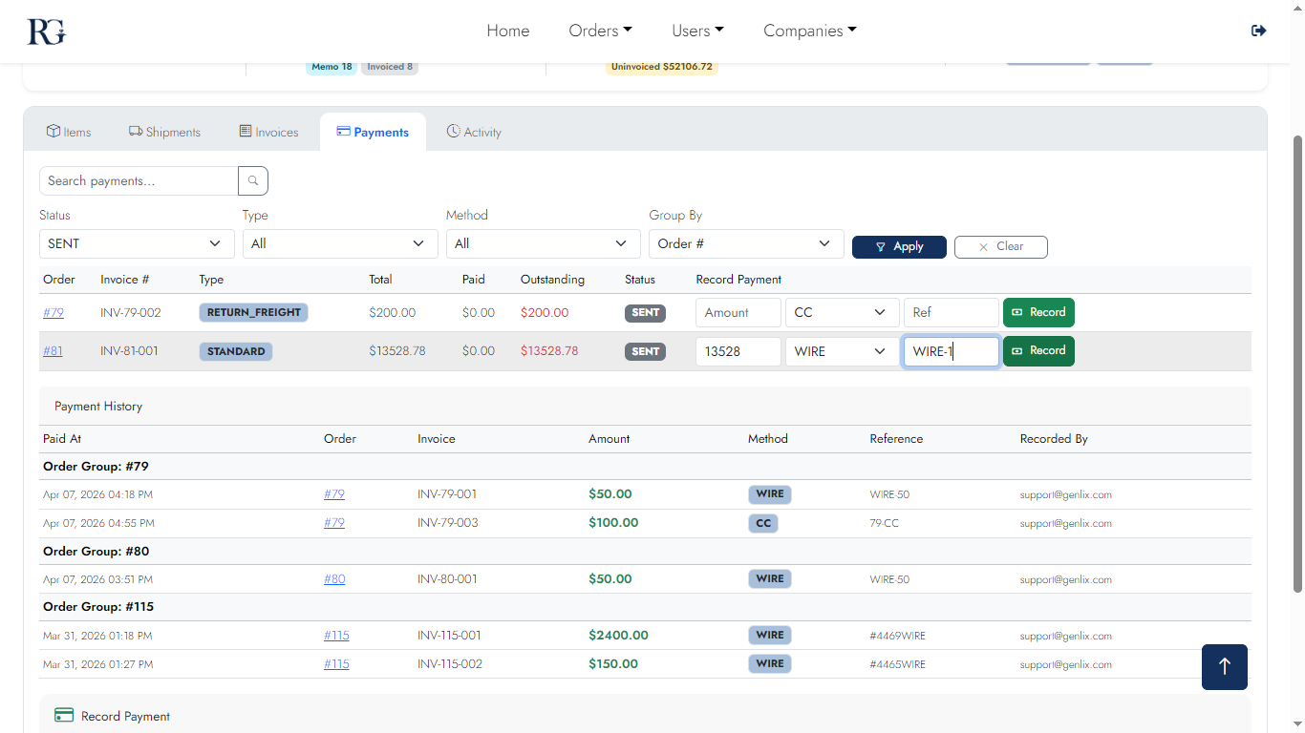The width and height of the screenshot is (1305, 733).
Task: Click the RG logo in header
Action: click(46, 31)
